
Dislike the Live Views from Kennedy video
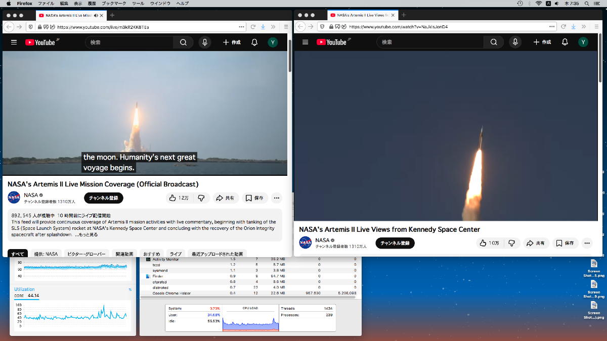click(511, 243)
